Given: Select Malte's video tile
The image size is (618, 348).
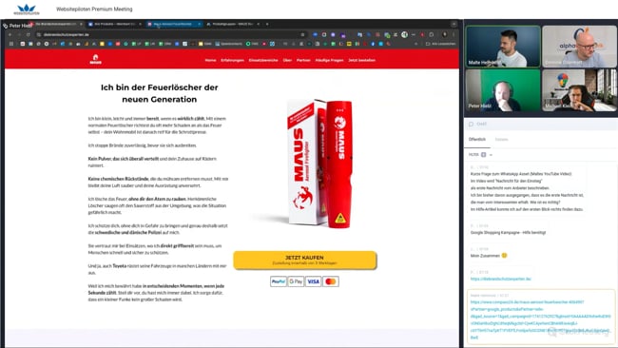Looking at the screenshot, I should pyautogui.click(x=503, y=47).
